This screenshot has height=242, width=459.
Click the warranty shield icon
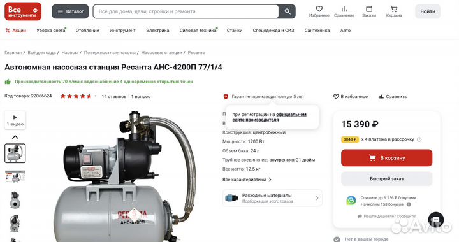226,96
